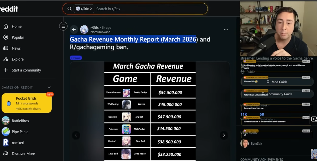Open the Pocket Grids game card
This screenshot has height=161, width=317.
point(27,103)
